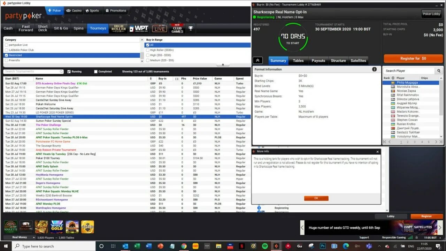The image size is (446, 251).
Task: Check the Freerolls category
Action: coord(7,60)
